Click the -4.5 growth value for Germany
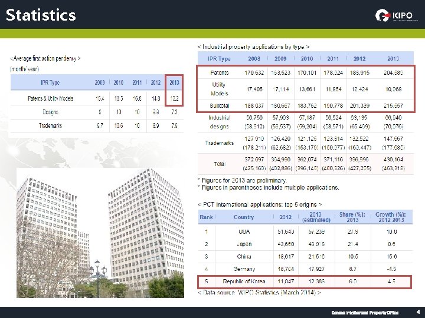Viewport: 425px width, 318px height. click(x=392, y=269)
